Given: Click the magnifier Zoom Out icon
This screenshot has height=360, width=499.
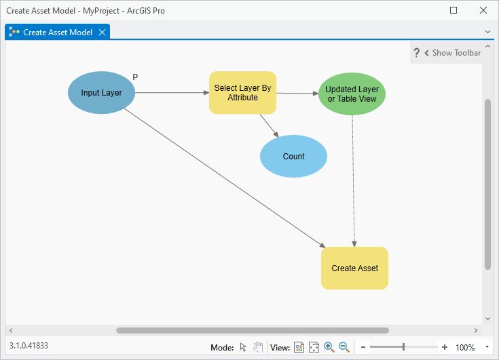Looking at the screenshot, I should tap(344, 347).
